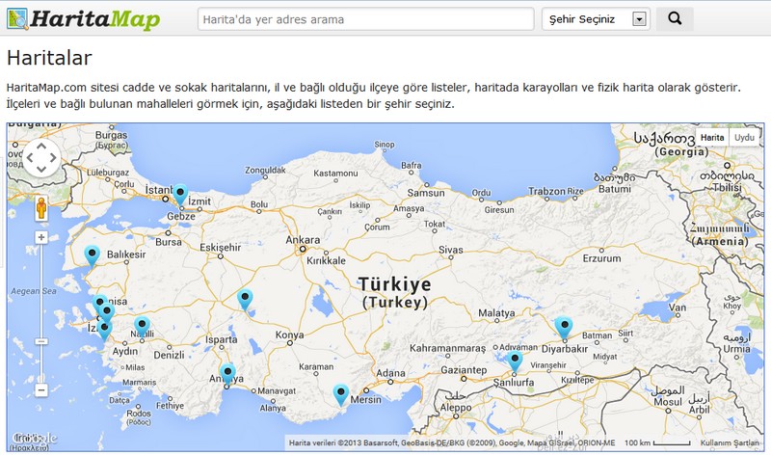This screenshot has width=771, height=455.
Task: Select the map marker near Diyarbakır
Action: (x=564, y=328)
